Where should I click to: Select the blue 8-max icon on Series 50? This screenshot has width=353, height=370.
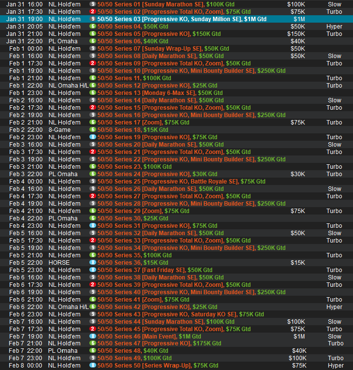point(92,366)
